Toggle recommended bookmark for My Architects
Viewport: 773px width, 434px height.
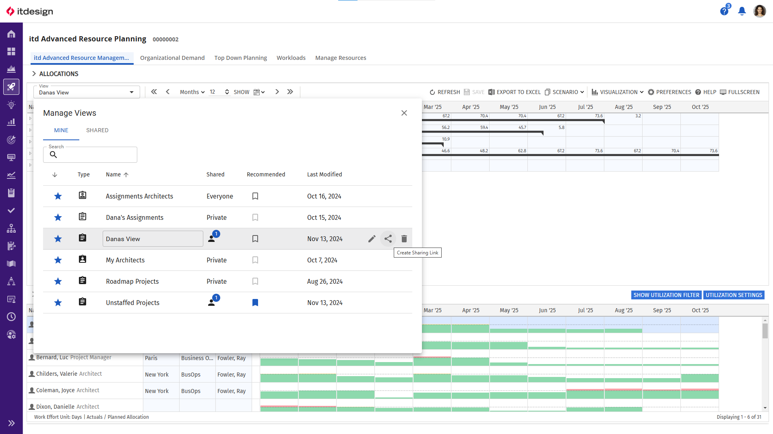(x=255, y=260)
